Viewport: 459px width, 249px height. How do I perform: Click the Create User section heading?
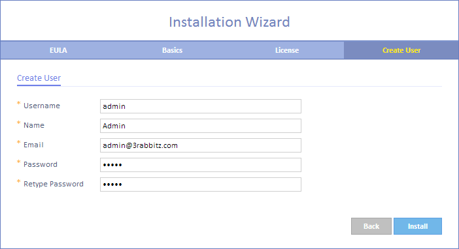(x=39, y=78)
